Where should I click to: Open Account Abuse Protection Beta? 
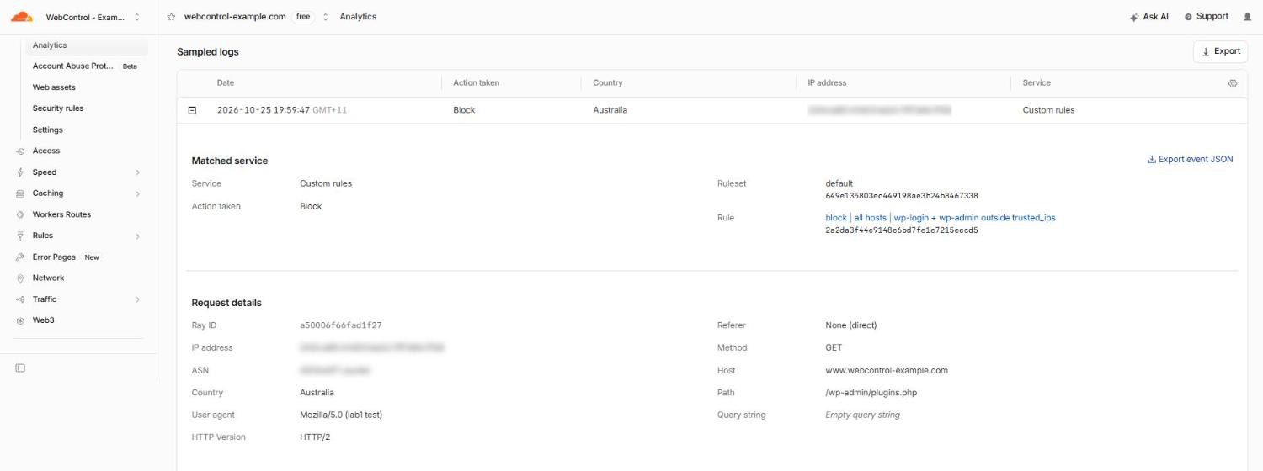pos(84,66)
